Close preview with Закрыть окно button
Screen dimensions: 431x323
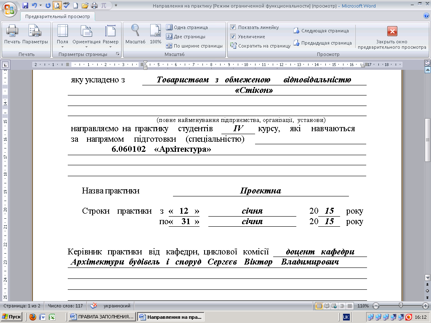click(x=392, y=37)
